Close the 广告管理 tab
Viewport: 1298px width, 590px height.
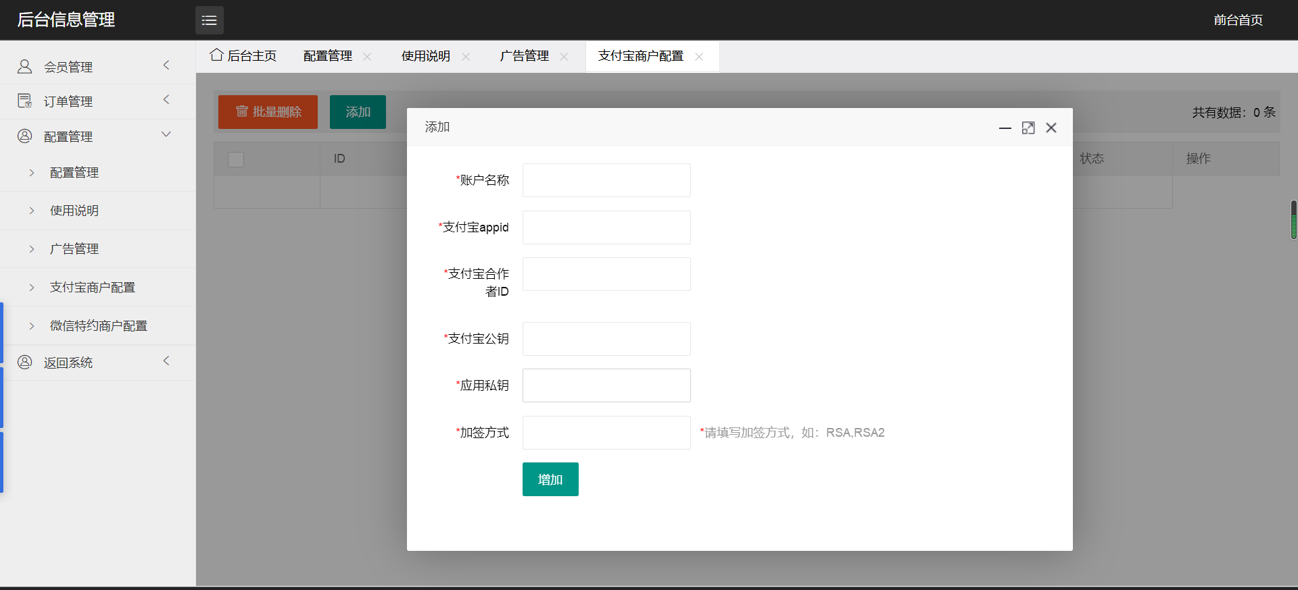[564, 57]
